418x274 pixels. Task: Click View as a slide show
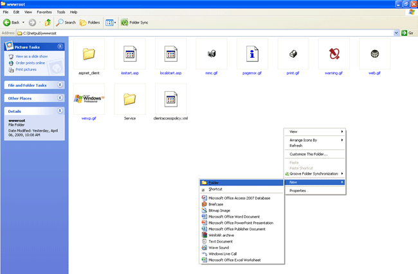pos(32,56)
